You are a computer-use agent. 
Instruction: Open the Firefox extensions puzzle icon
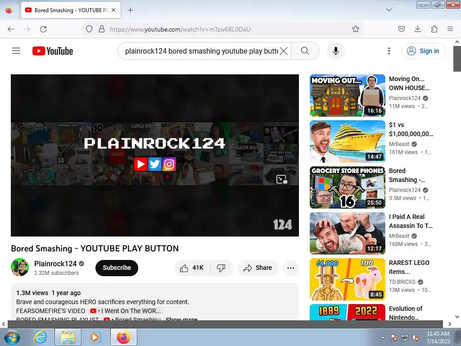(434, 29)
